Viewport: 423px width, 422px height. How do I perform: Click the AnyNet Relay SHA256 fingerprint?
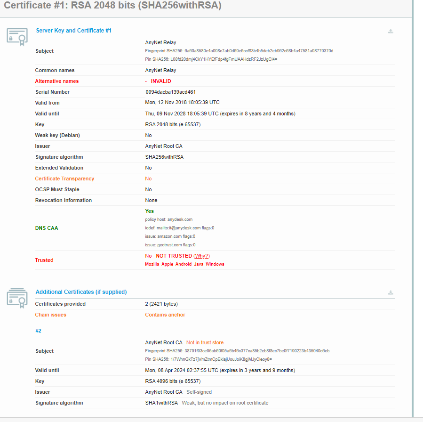239,51
